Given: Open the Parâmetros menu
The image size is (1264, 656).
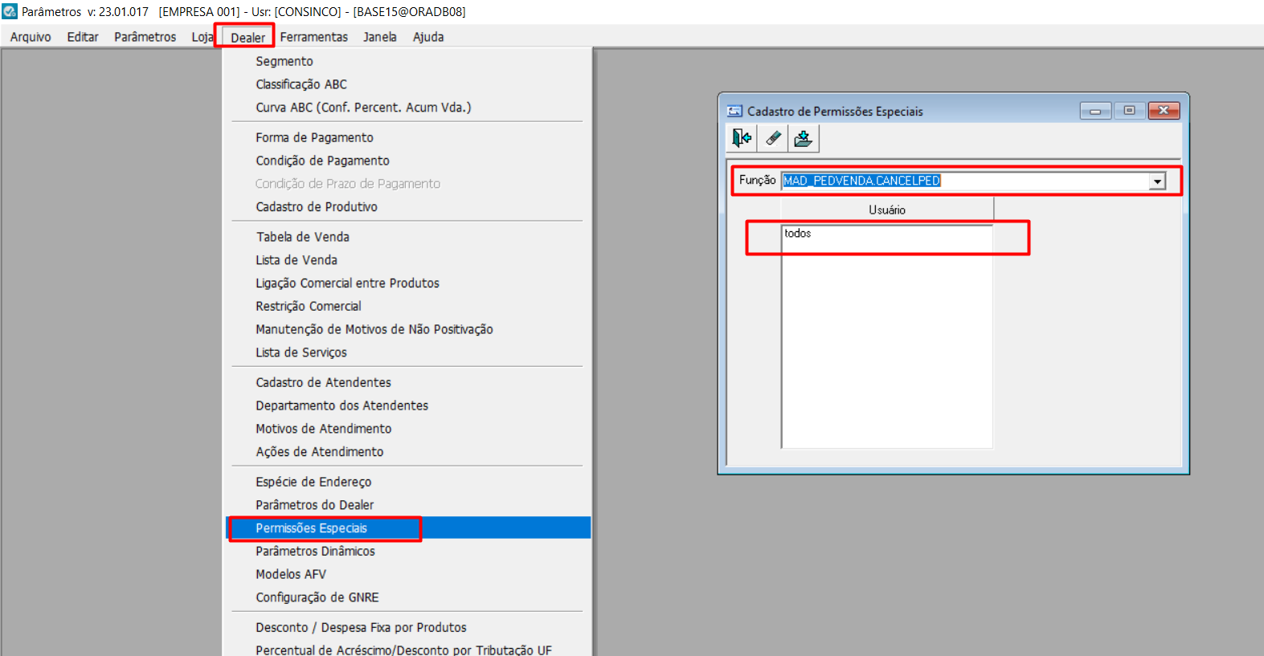Looking at the screenshot, I should (x=145, y=37).
